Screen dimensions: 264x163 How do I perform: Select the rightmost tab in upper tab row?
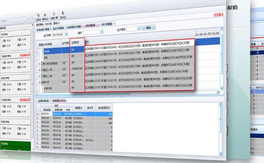tap(107, 24)
